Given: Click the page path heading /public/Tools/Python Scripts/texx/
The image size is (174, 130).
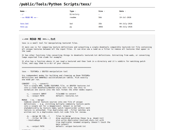Looking at the screenshot, I should (55, 4).
